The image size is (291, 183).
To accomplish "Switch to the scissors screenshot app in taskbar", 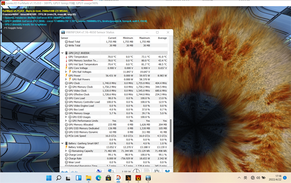I will (118, 178).
